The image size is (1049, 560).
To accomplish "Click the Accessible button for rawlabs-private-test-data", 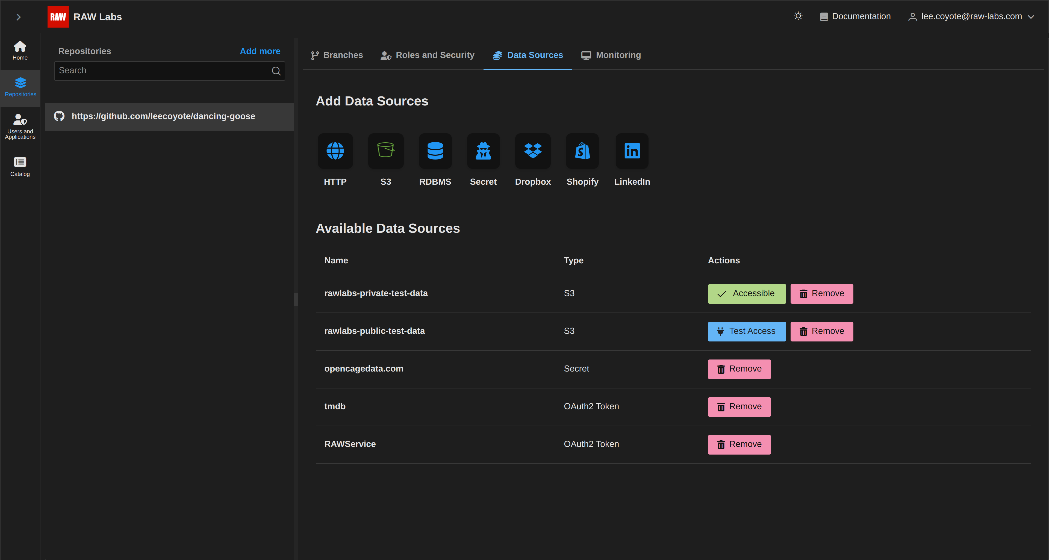I will (x=747, y=294).
